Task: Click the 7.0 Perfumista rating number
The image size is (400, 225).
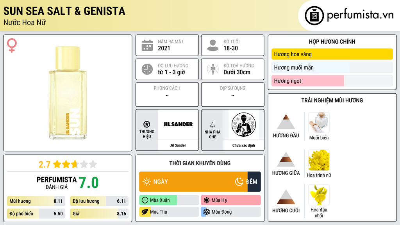Action: [x=89, y=183]
